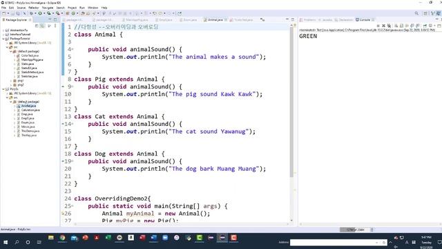Click the New file toolbar icon
The width and height of the screenshot is (442, 249).
[4, 13]
